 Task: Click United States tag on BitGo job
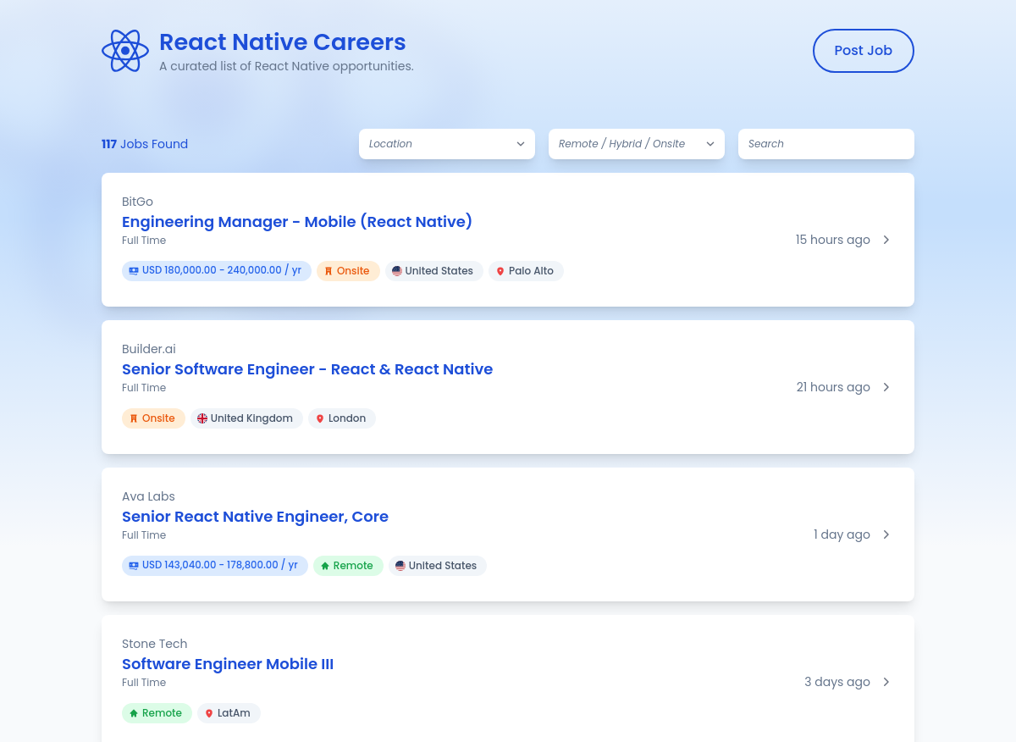(x=434, y=271)
